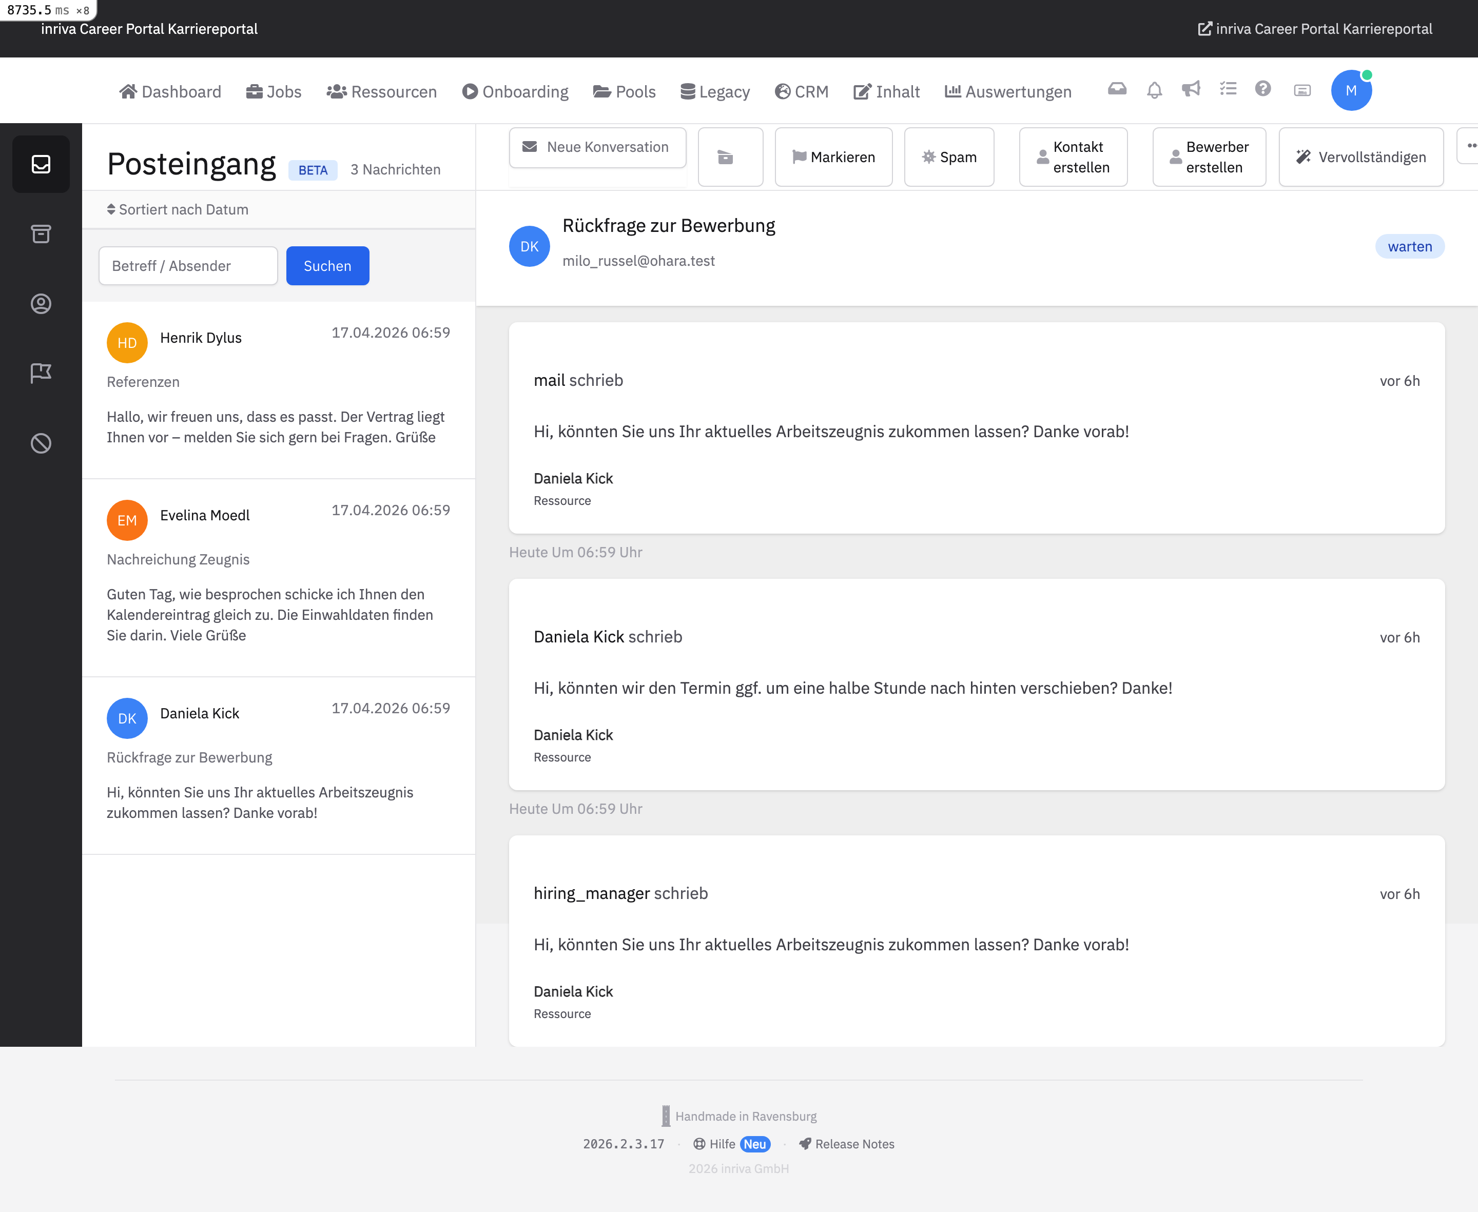
Task: Open the contacts person icon in the sidebar
Action: coord(41,304)
